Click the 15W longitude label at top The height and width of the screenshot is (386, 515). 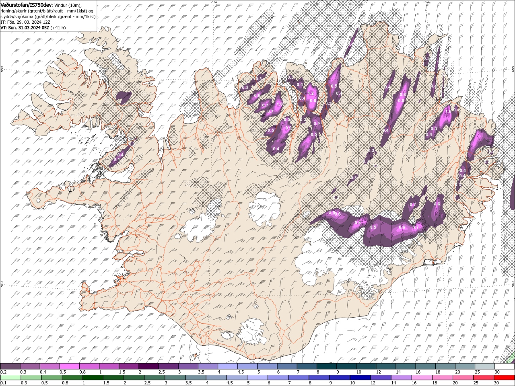426,2
